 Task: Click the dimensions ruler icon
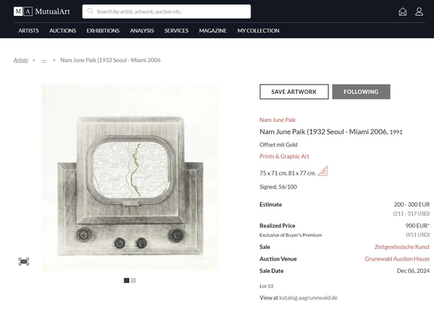[x=323, y=172]
